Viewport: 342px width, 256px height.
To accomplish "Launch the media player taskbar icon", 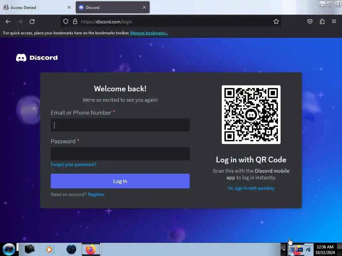I will [x=49, y=249].
